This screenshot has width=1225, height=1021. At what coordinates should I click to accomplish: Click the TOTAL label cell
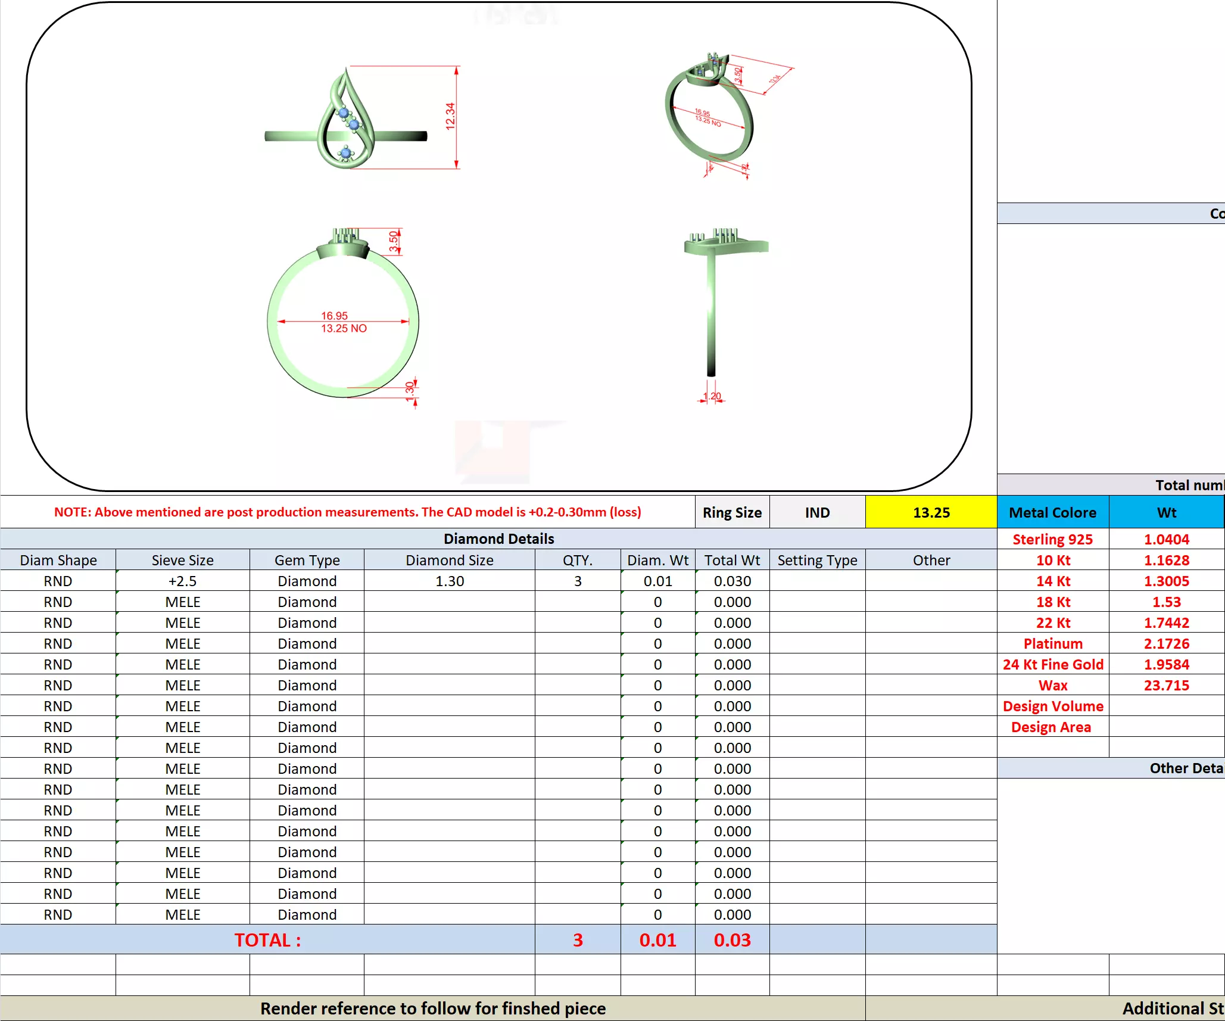coord(267,939)
